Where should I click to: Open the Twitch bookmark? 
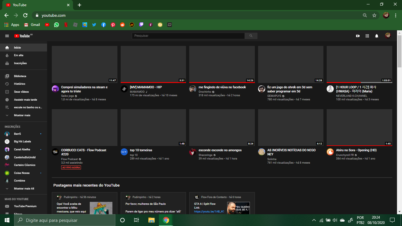(141, 25)
